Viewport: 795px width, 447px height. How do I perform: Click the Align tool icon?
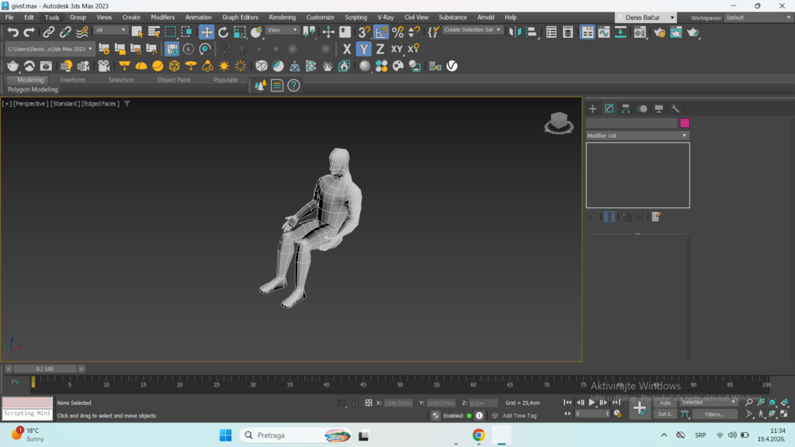(531, 32)
